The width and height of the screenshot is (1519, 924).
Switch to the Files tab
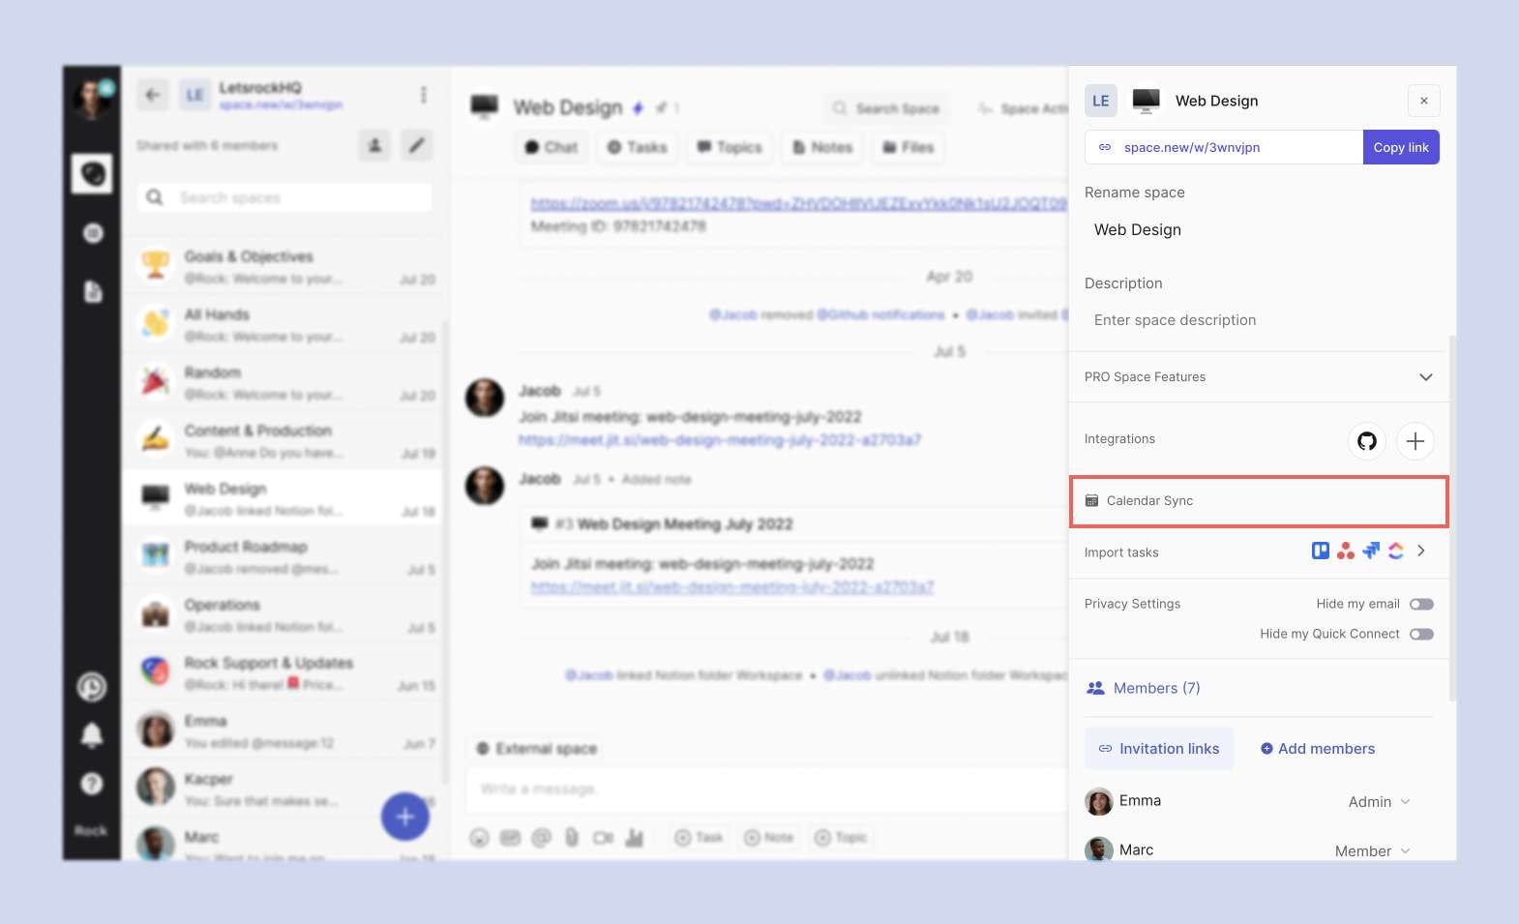pyautogui.click(x=908, y=147)
